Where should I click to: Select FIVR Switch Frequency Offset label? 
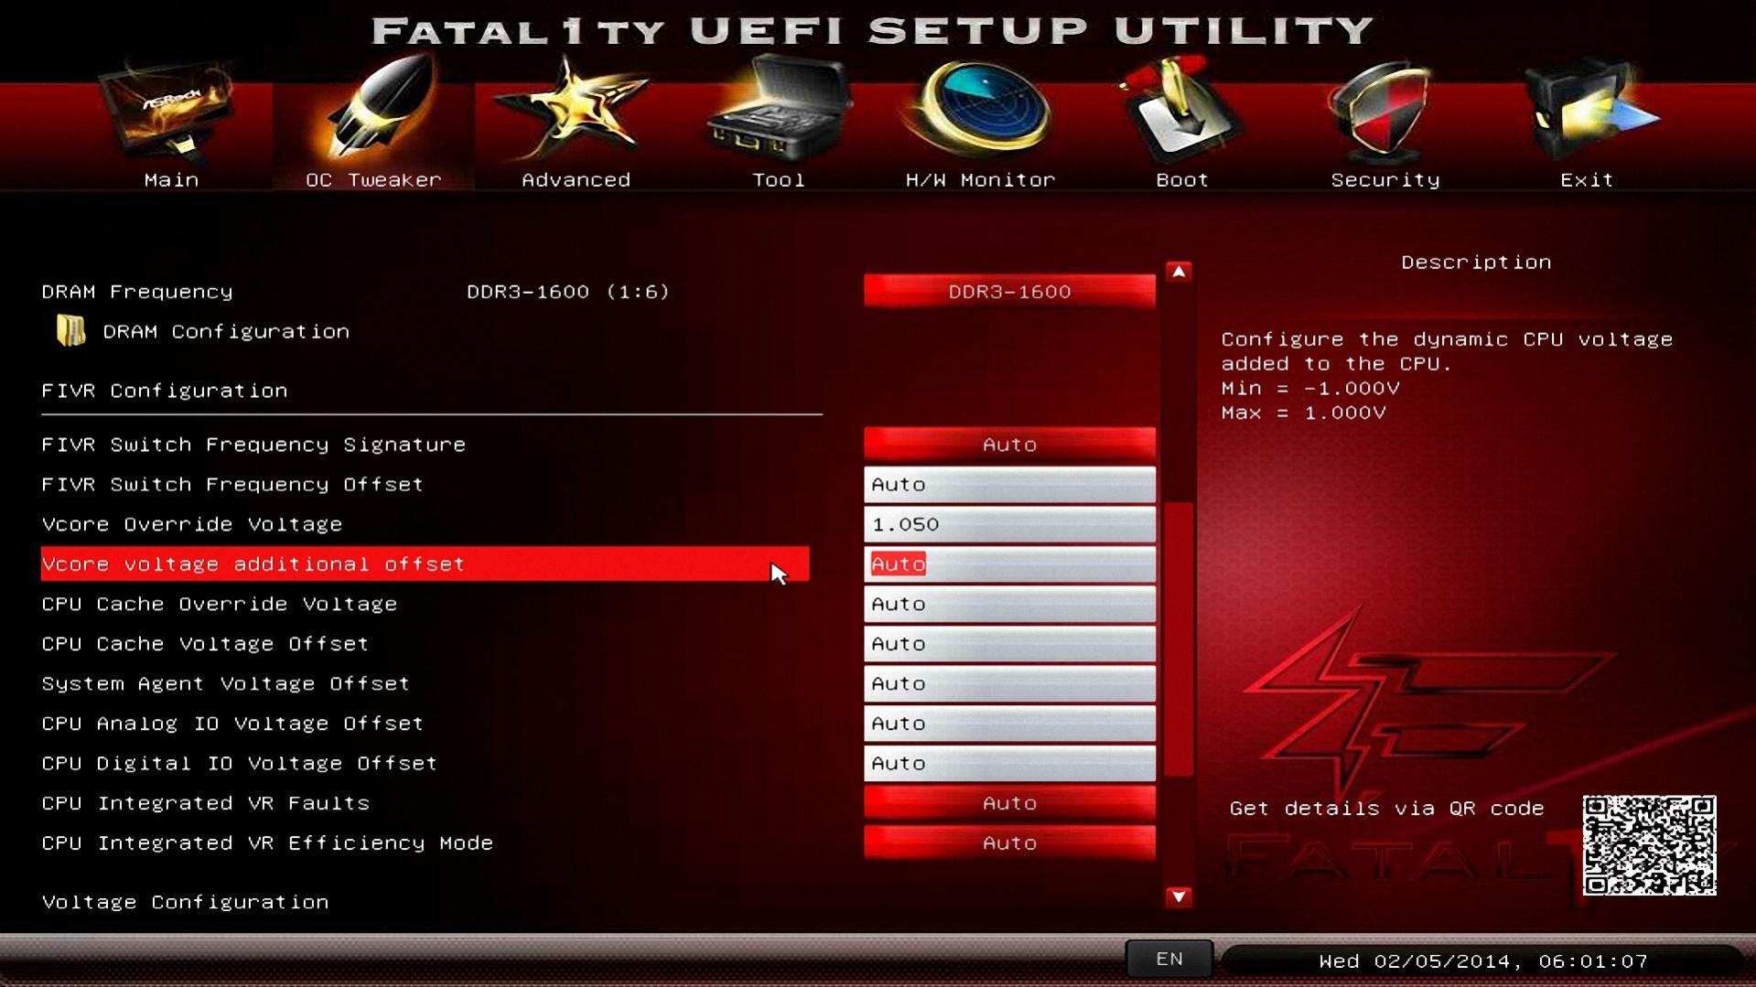(232, 484)
